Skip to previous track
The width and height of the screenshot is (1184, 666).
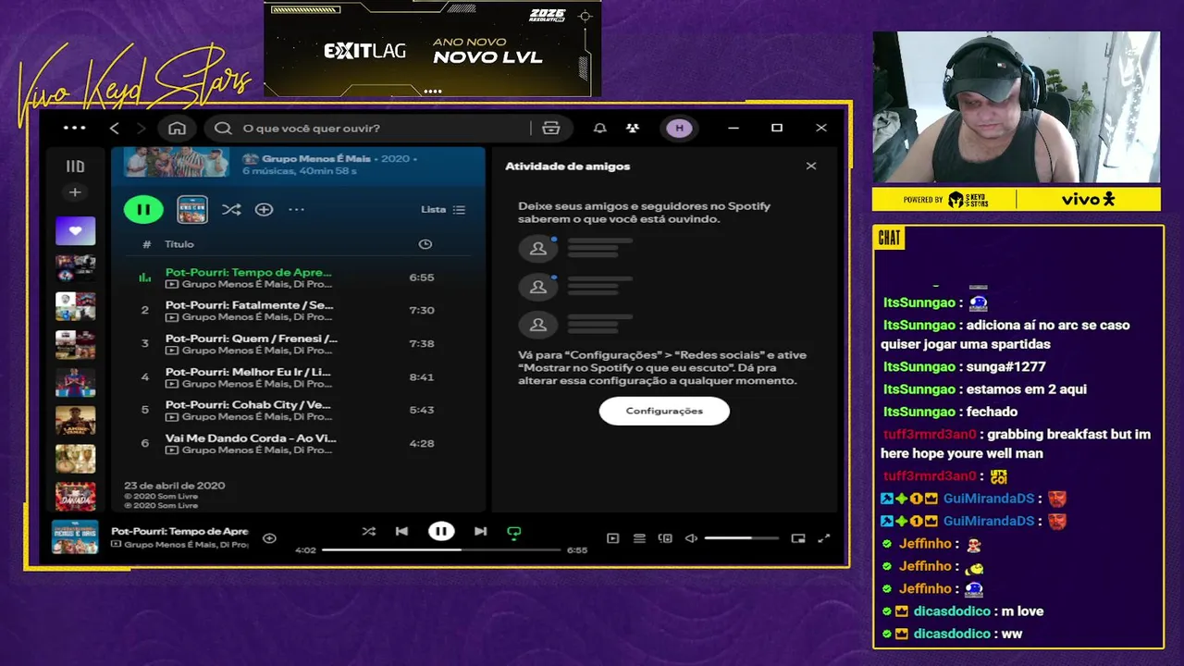pos(401,531)
